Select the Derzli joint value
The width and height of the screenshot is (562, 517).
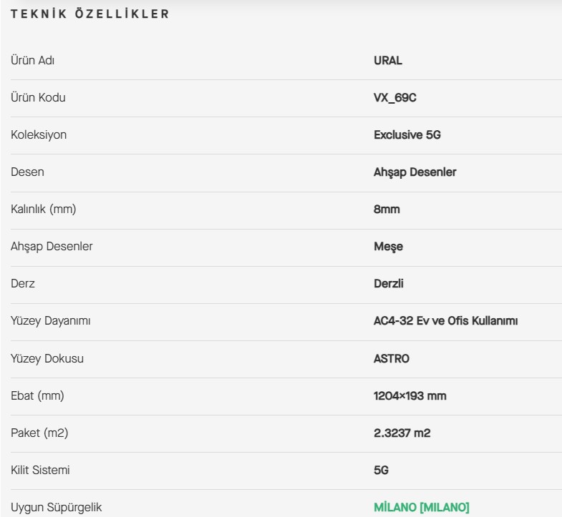pos(389,284)
